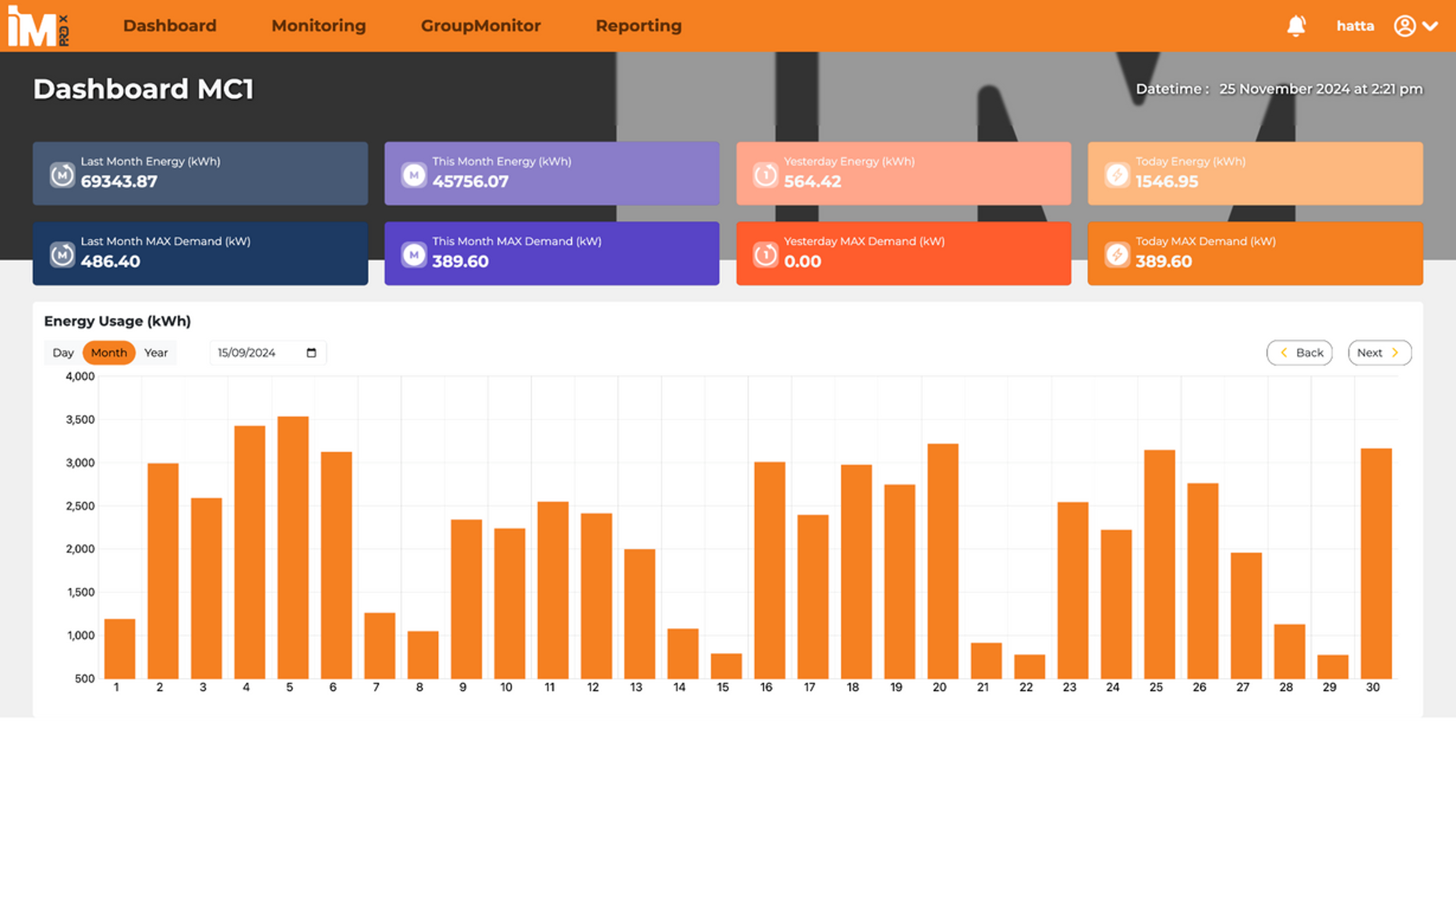Click the IM logo in header

click(x=38, y=26)
